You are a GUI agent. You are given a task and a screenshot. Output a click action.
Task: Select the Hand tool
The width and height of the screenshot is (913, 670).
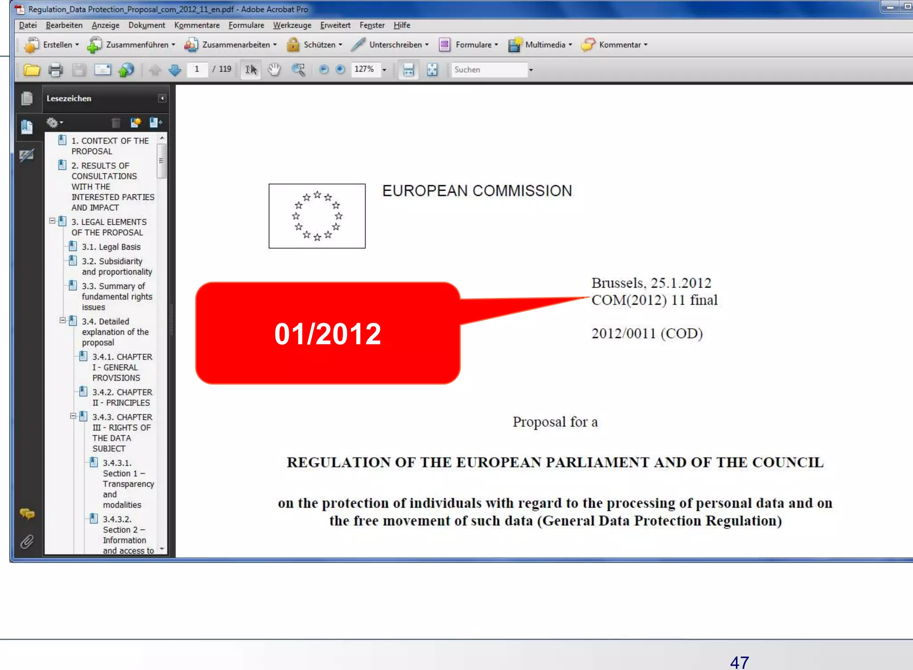[x=274, y=70]
